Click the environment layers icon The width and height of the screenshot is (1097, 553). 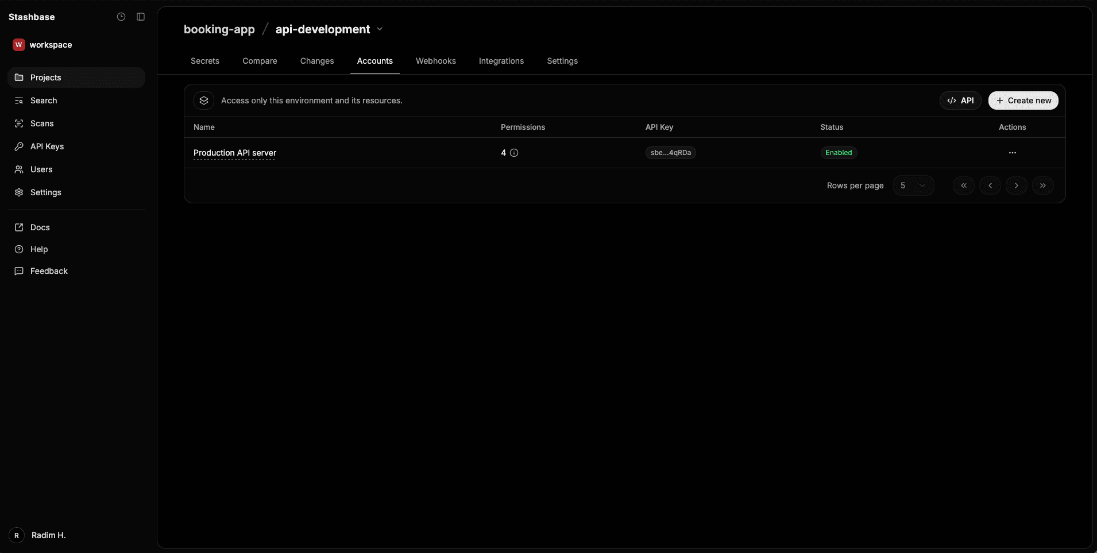click(x=204, y=100)
